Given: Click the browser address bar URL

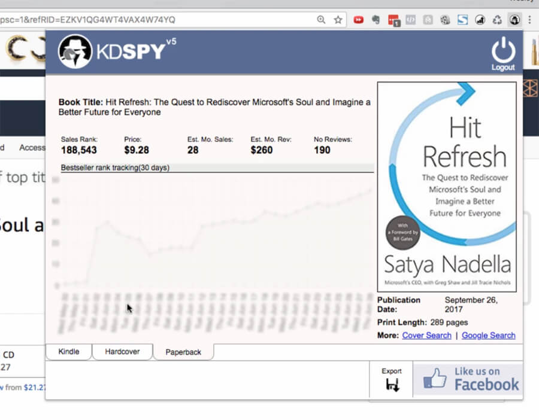Looking at the screenshot, I should tap(87, 20).
